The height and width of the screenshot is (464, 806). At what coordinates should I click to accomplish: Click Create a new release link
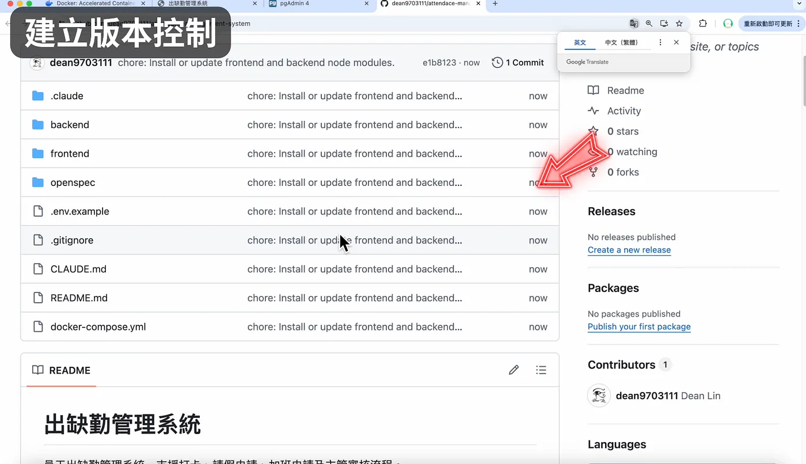629,250
